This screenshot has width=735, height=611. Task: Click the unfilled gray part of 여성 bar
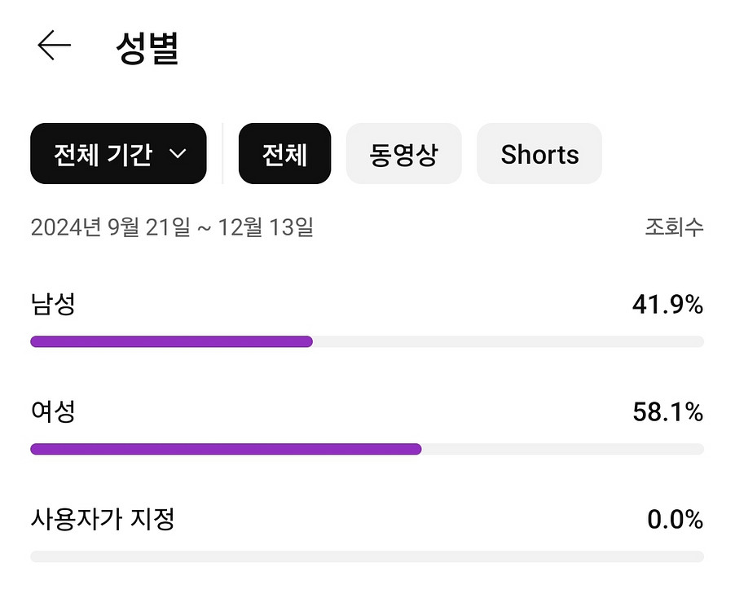pyautogui.click(x=563, y=450)
